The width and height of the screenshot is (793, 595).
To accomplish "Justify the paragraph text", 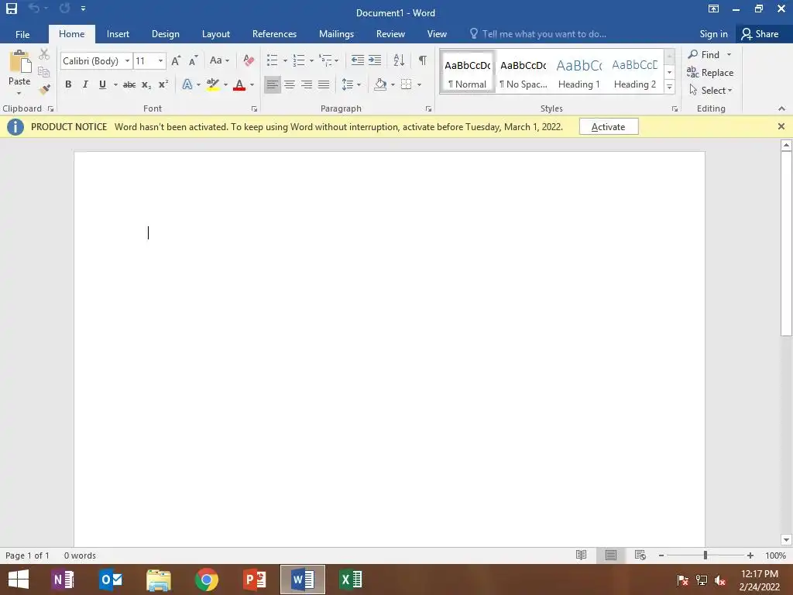I will (x=324, y=84).
